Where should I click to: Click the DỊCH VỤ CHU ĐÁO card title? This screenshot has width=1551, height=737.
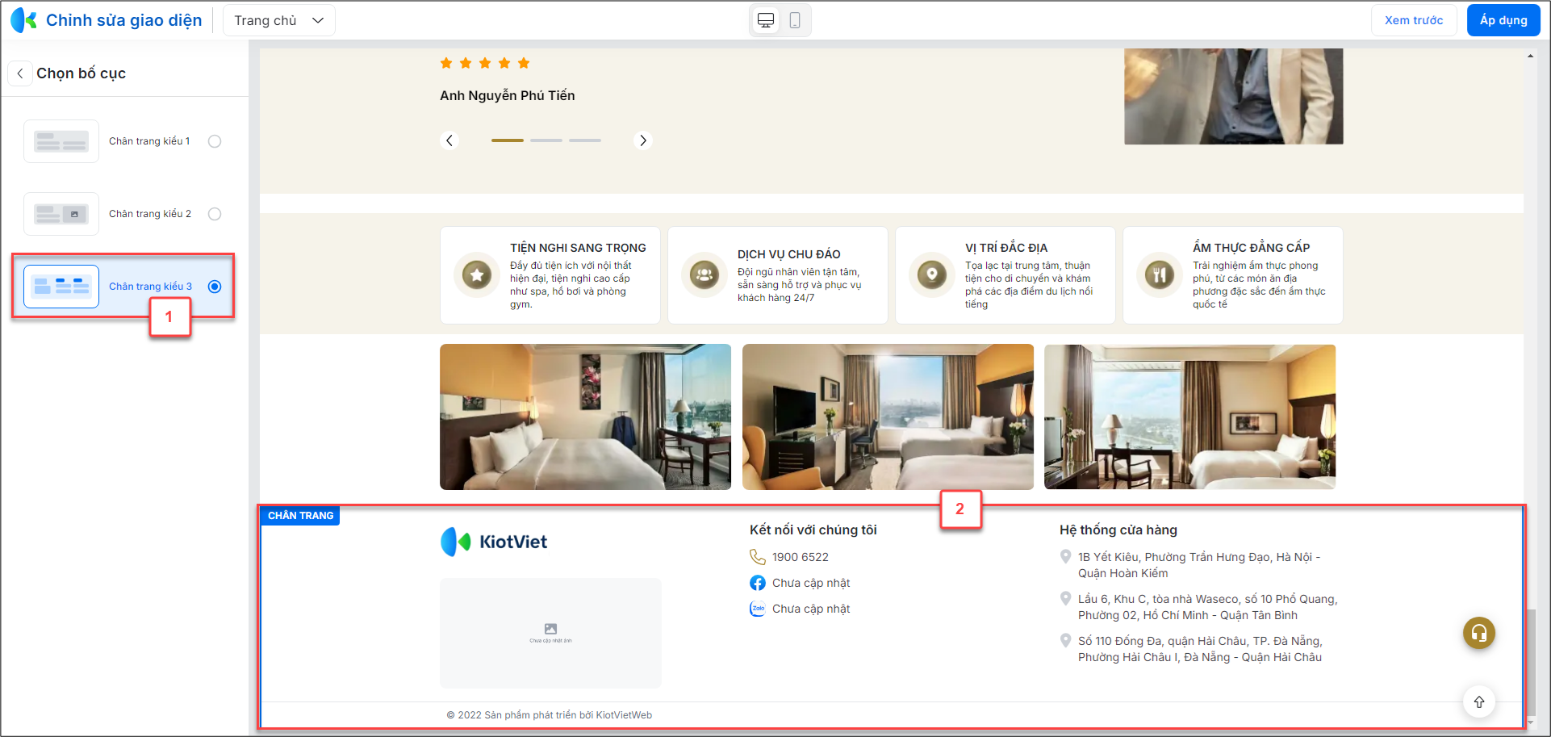(789, 254)
